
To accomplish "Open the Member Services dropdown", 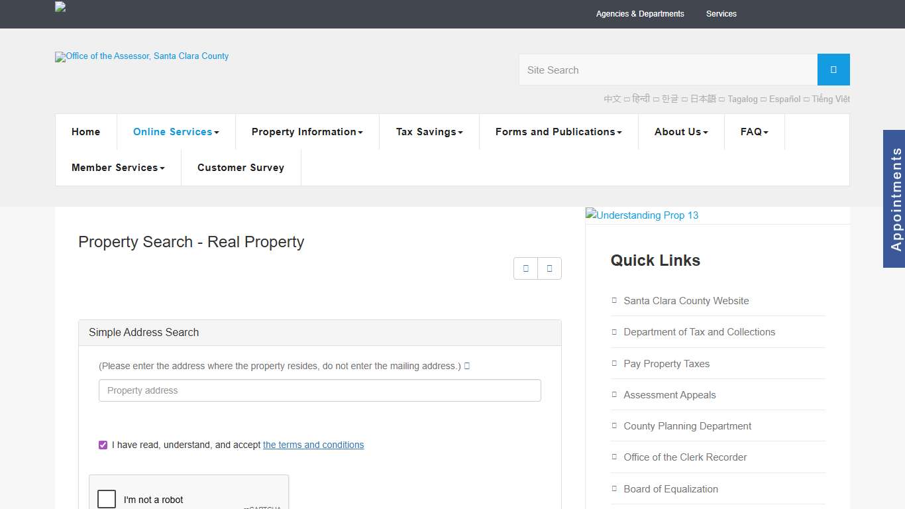I will click(117, 168).
